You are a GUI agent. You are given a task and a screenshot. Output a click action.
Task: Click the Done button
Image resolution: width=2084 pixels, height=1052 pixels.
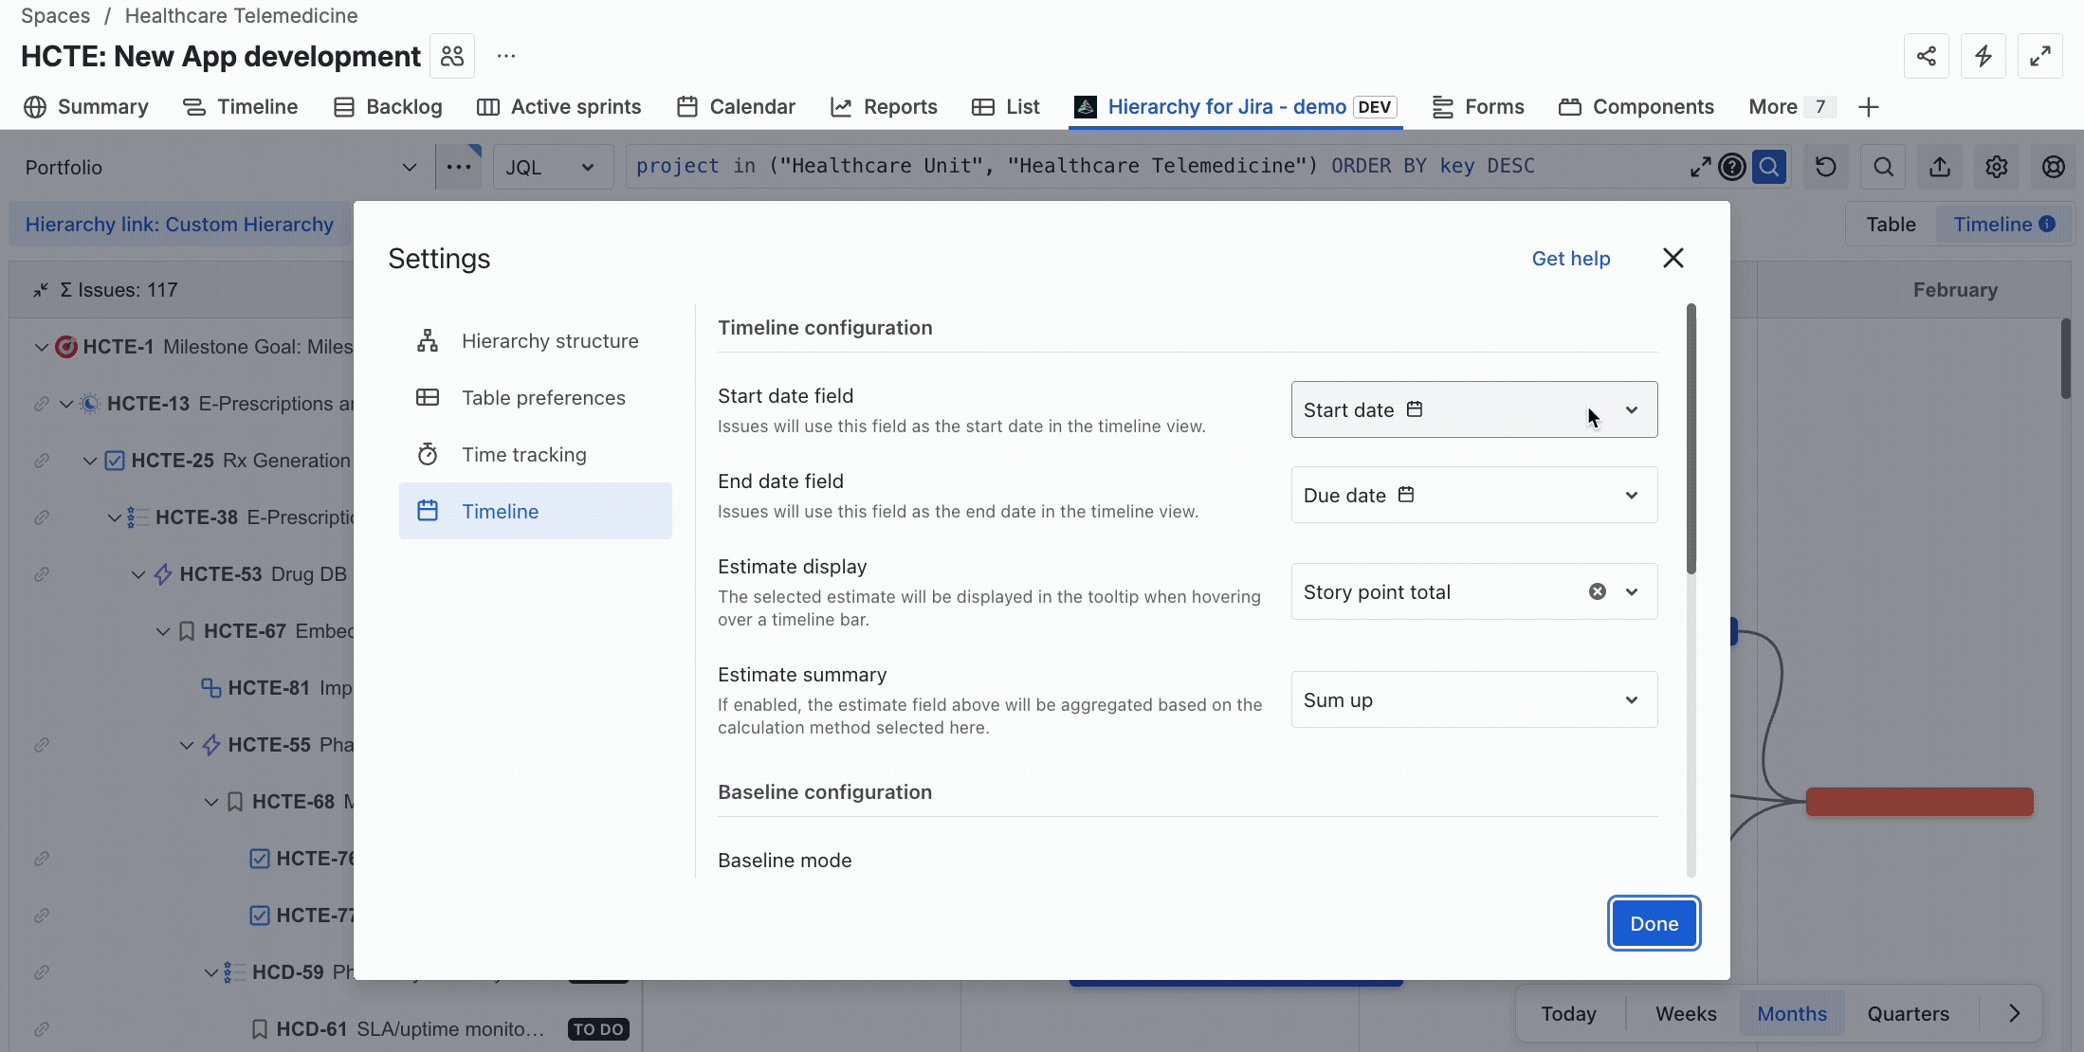1654,923
